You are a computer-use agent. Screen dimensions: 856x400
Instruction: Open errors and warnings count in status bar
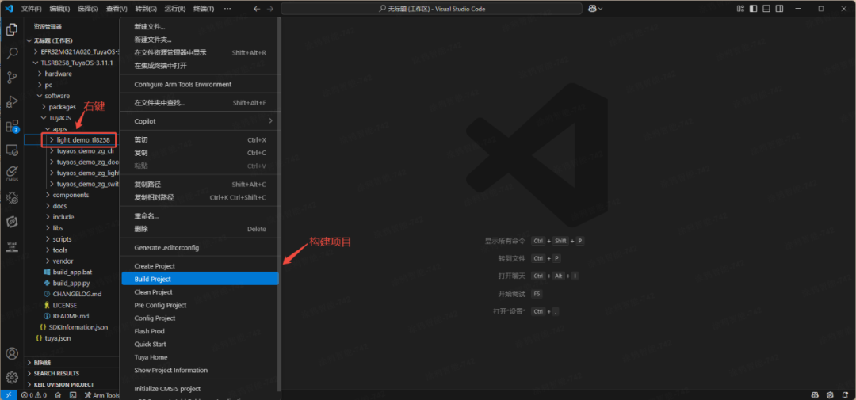coord(34,395)
